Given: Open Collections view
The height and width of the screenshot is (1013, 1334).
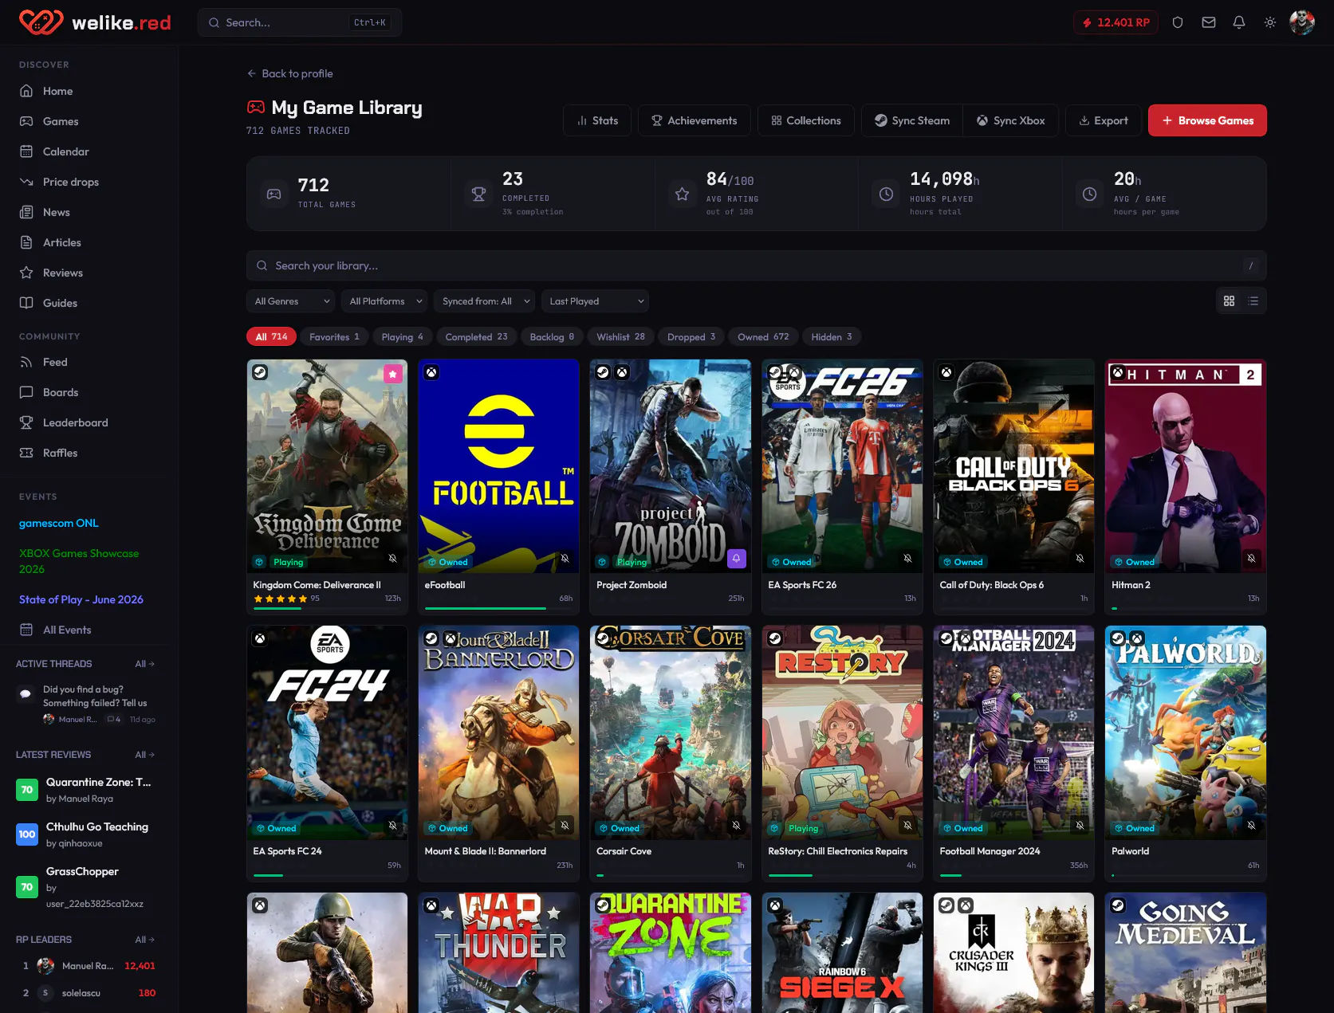Looking at the screenshot, I should coord(806,120).
